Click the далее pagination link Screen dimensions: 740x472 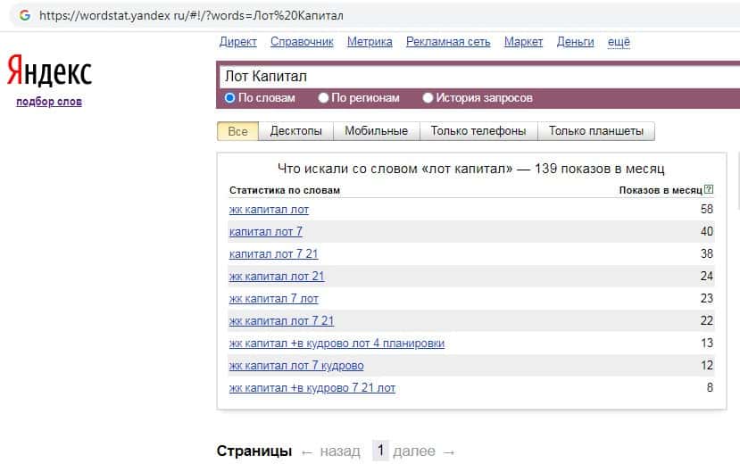click(414, 451)
